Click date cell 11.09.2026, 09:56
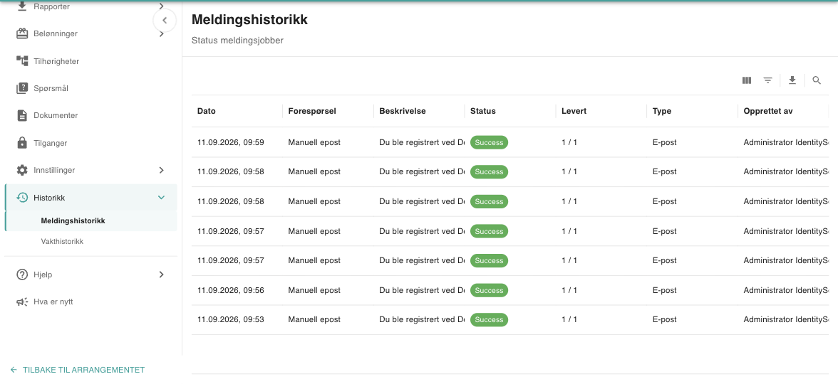Viewport: 838px width, 384px height. coord(231,291)
